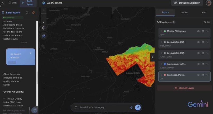Click the map compass arrow control
The height and width of the screenshot is (114, 213).
44,22
